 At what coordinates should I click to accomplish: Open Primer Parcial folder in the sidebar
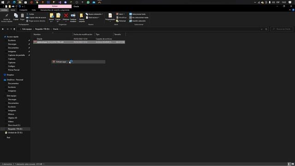(x=13, y=70)
